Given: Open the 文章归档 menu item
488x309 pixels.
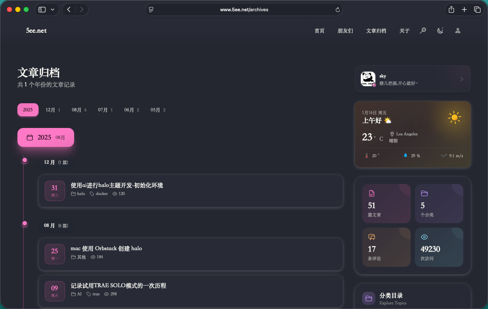Looking at the screenshot, I should point(376,31).
